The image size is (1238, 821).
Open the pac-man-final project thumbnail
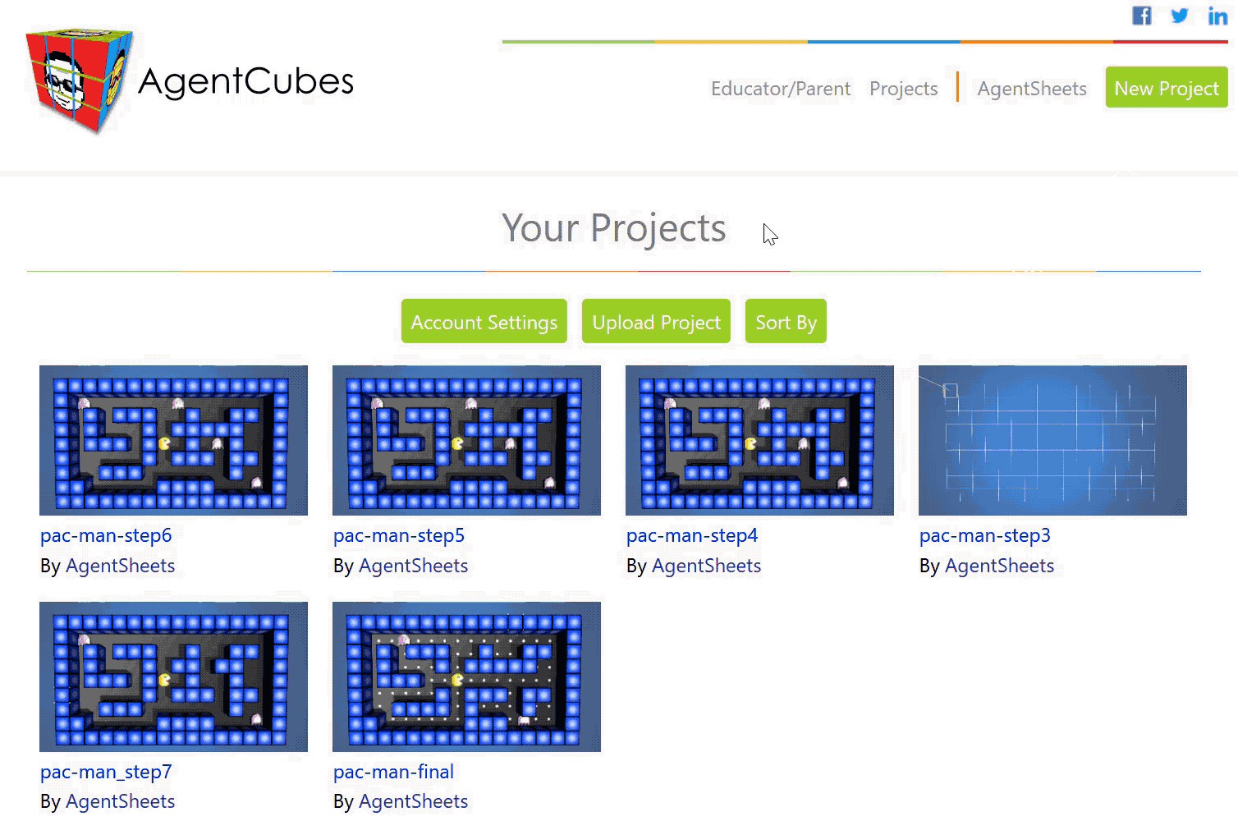[466, 677]
